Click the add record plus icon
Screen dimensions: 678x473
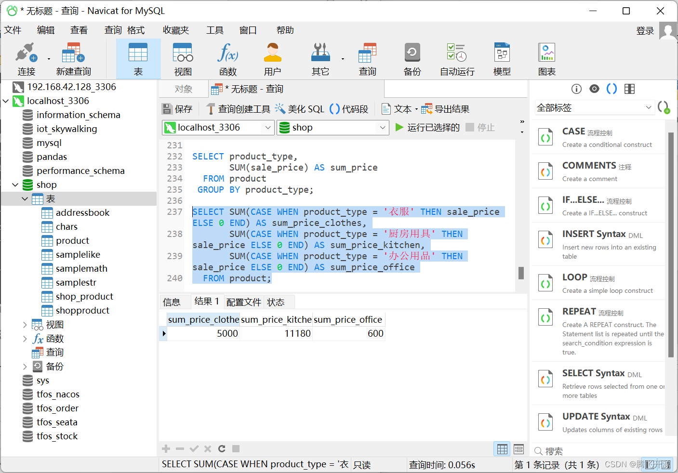click(166, 449)
